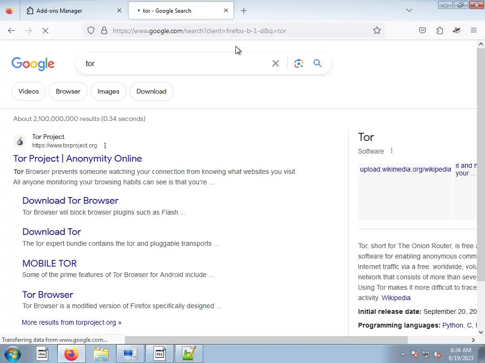Open the Tor Browser sitelink
Image resolution: width=485 pixels, height=363 pixels.
pyautogui.click(x=48, y=294)
